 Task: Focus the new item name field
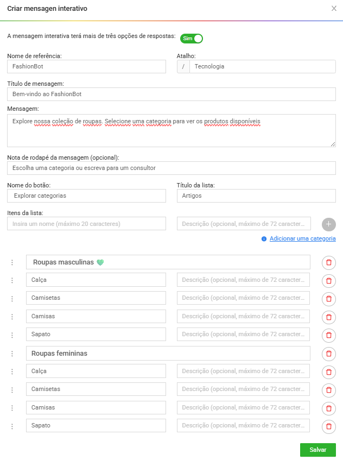tap(86, 224)
